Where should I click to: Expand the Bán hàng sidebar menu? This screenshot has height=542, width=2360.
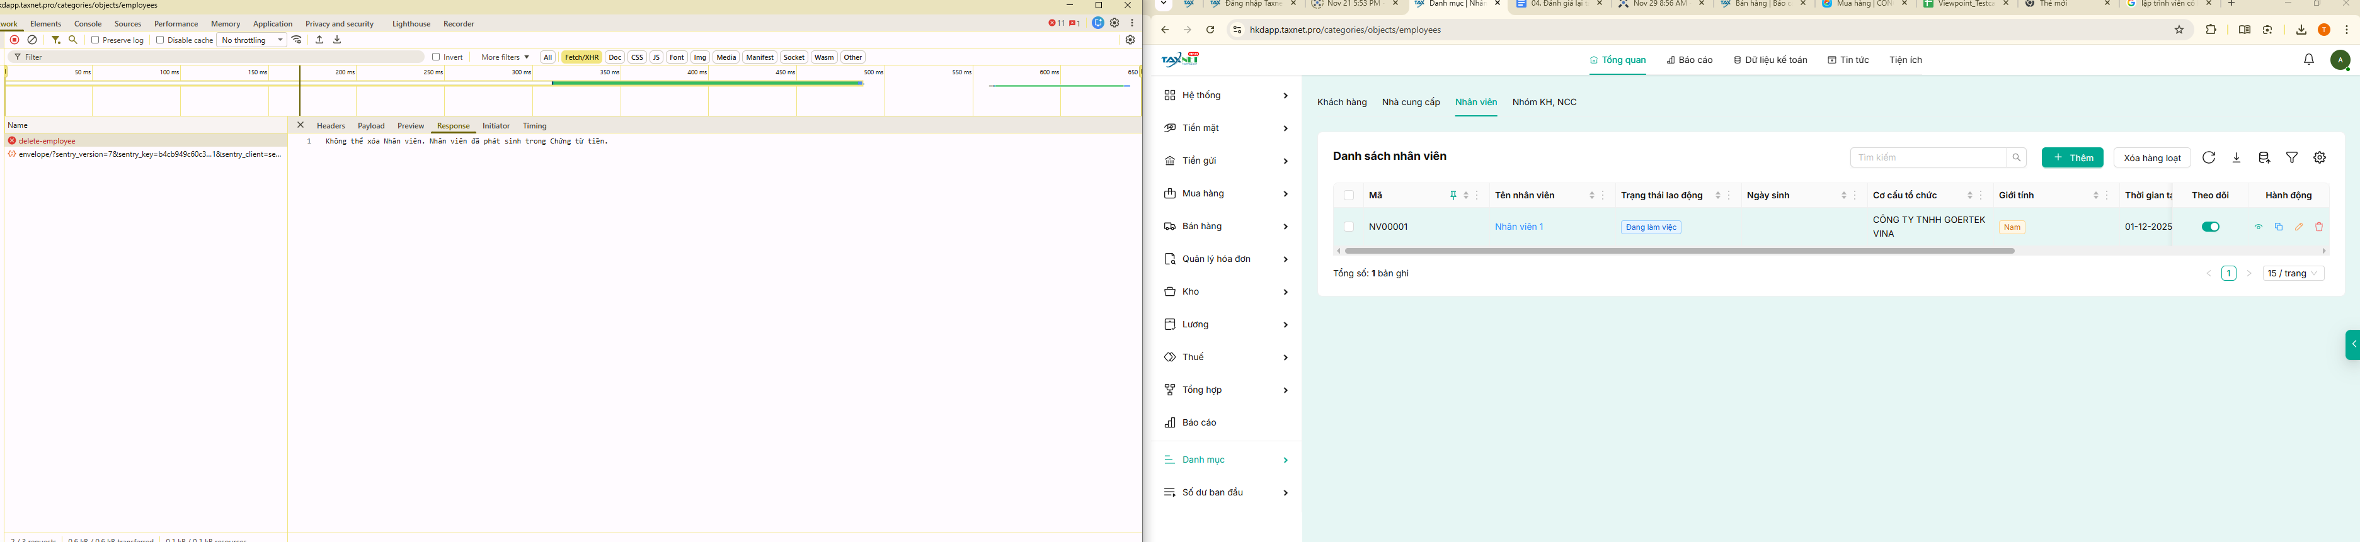tap(1226, 226)
